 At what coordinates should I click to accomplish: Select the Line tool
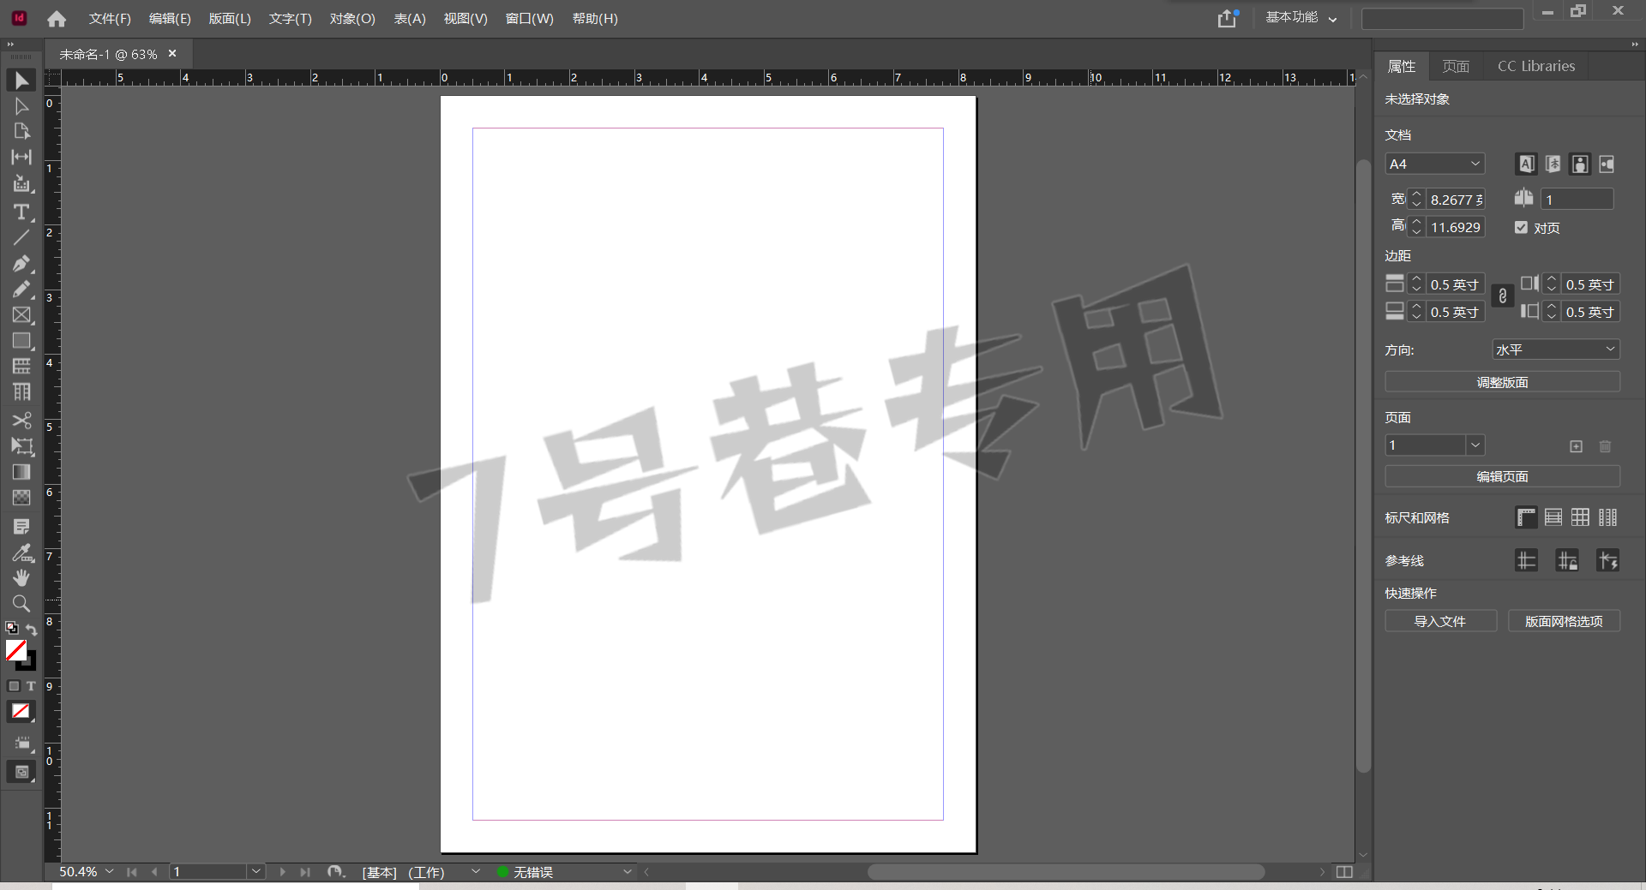tap(21, 237)
